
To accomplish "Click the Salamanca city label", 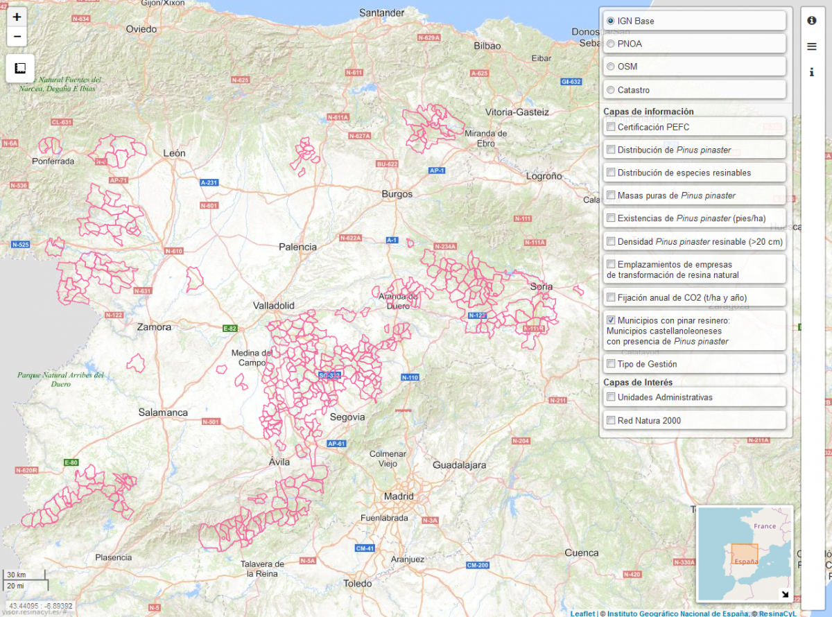I will click(163, 412).
